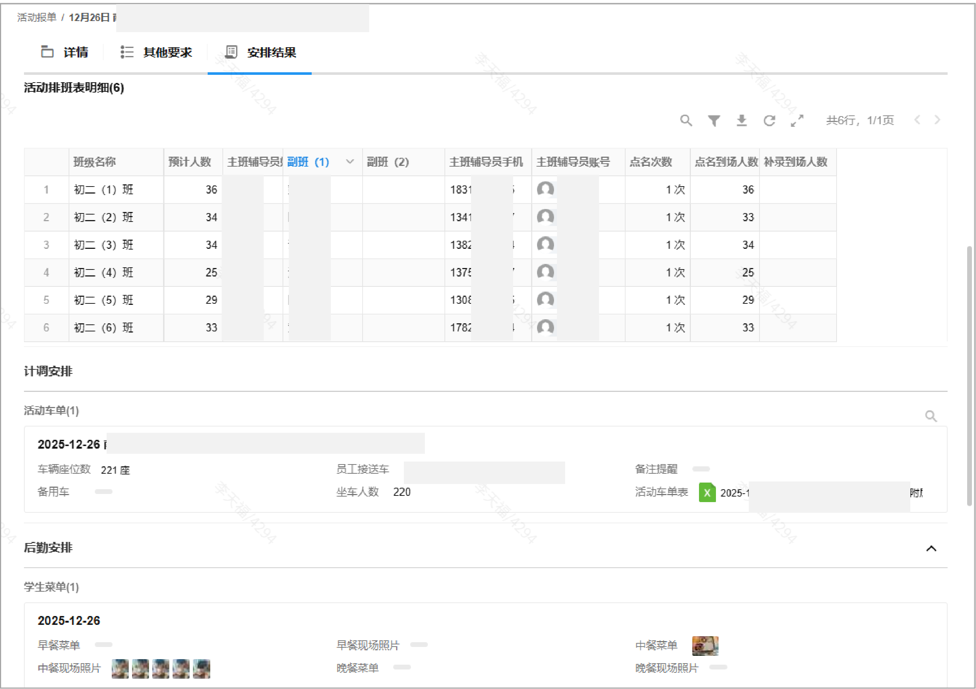Open first 中餐现场照片 thumbnail
976x689 pixels.
(120, 668)
